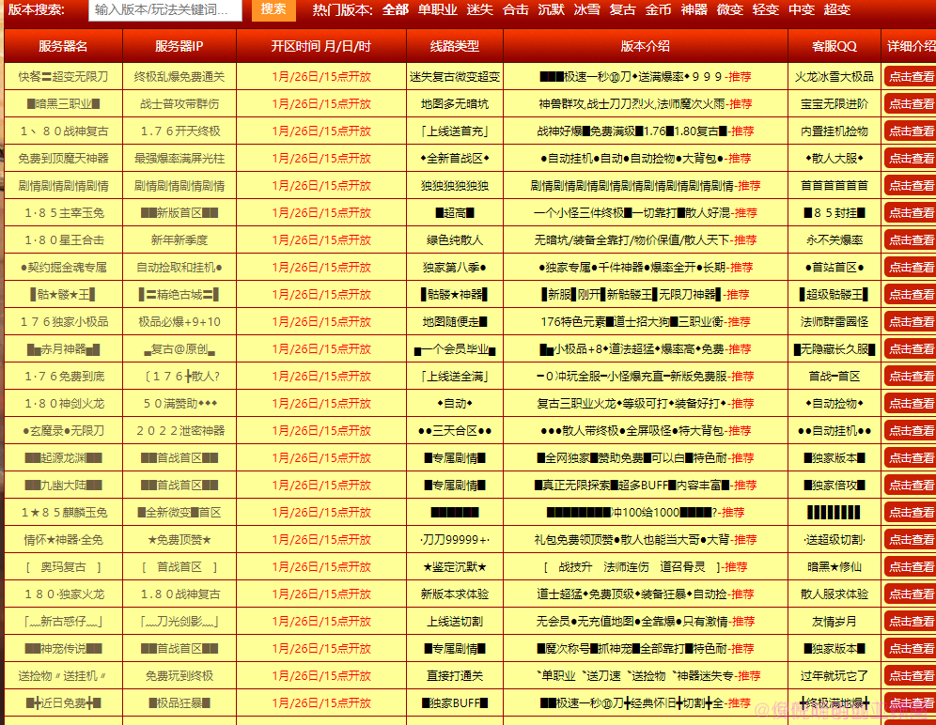Image resolution: width=936 pixels, height=725 pixels.
Task: Click server IP 新年新季度
Action: [x=179, y=239]
